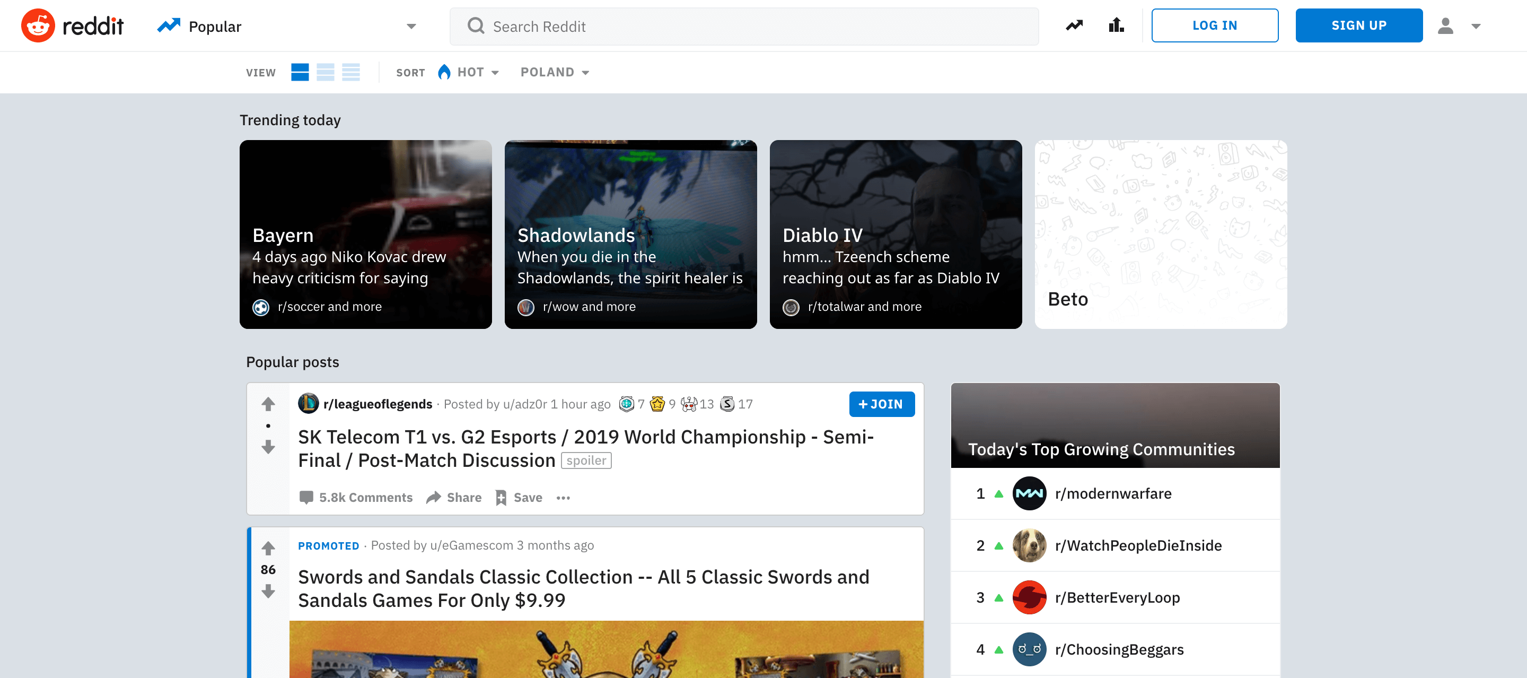Screen dimensions: 1527x678
Task: Click the SIGN UP button
Action: [1358, 25]
